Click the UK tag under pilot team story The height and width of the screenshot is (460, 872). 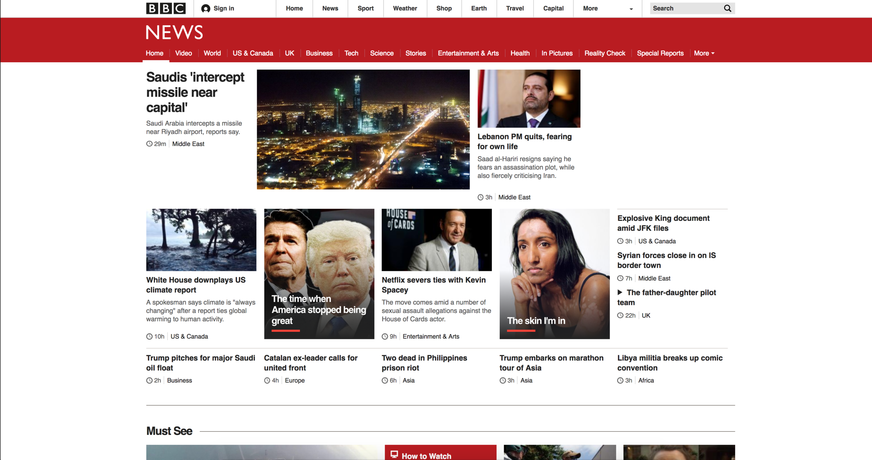(646, 315)
